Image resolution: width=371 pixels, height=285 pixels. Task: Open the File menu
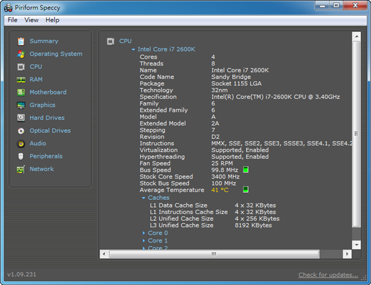[x=12, y=20]
